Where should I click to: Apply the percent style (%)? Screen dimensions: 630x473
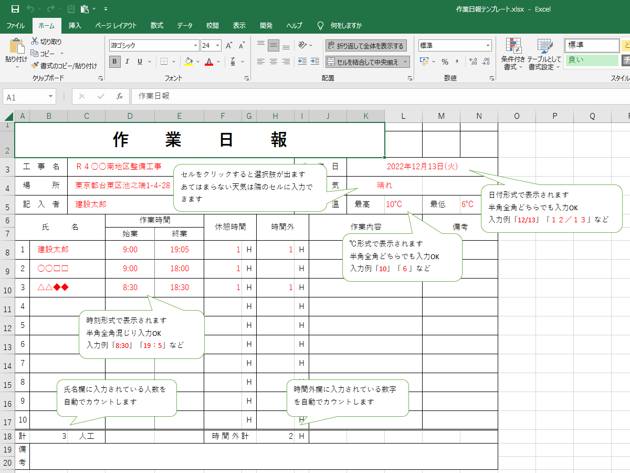tap(445, 61)
